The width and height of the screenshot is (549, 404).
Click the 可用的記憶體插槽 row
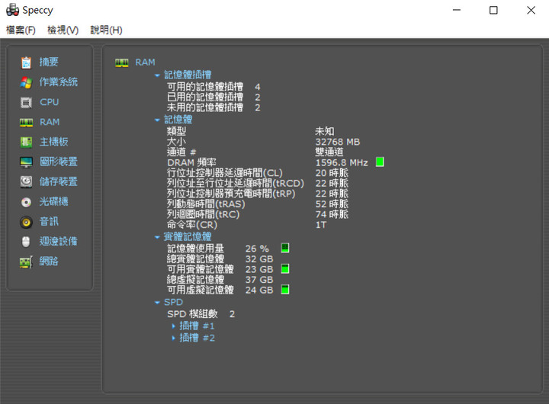[213, 87]
